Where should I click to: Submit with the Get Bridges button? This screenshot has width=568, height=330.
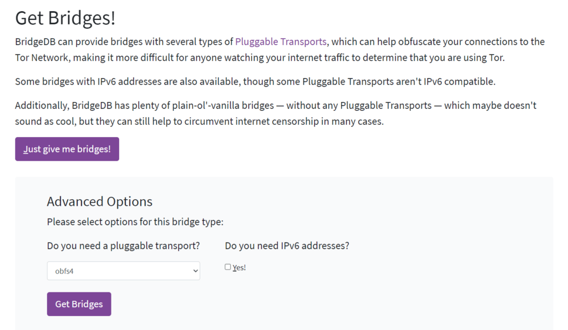point(79,304)
